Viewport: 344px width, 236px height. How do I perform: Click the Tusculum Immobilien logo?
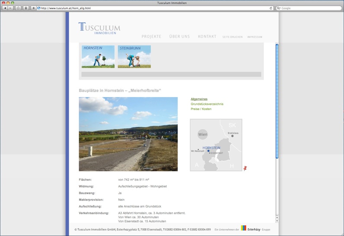tap(99, 28)
